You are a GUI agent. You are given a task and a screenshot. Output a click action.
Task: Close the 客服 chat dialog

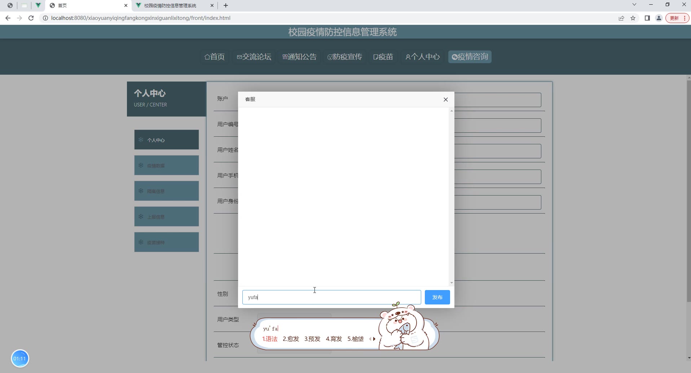pyautogui.click(x=446, y=100)
